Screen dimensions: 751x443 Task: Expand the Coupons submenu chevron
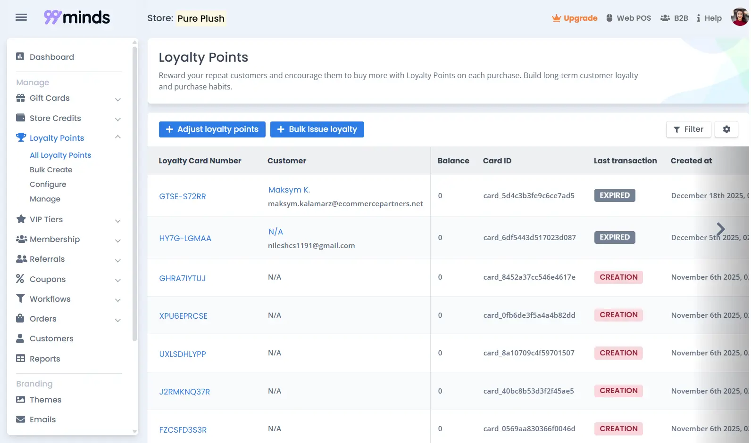point(118,280)
